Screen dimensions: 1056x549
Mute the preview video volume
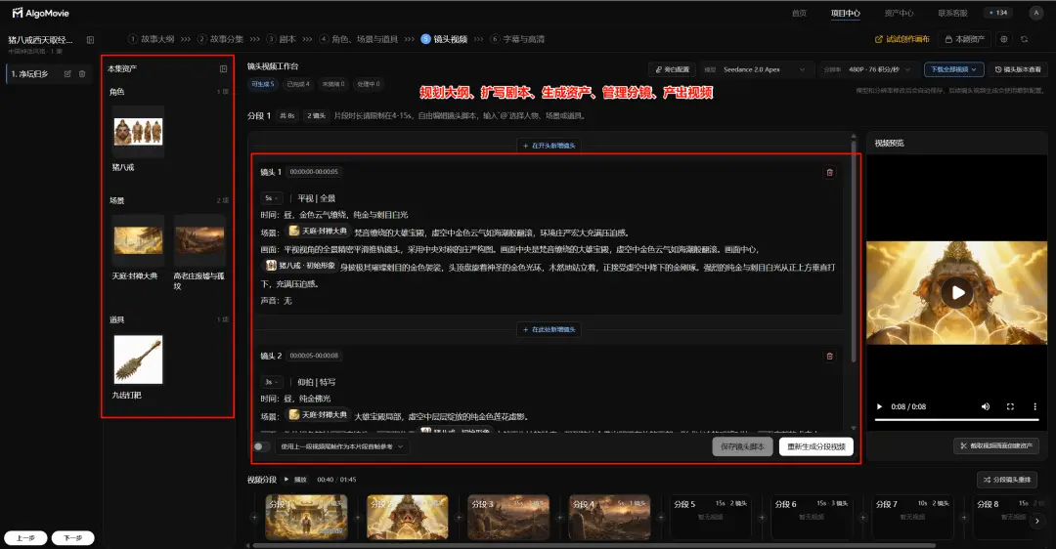pyautogui.click(x=986, y=406)
